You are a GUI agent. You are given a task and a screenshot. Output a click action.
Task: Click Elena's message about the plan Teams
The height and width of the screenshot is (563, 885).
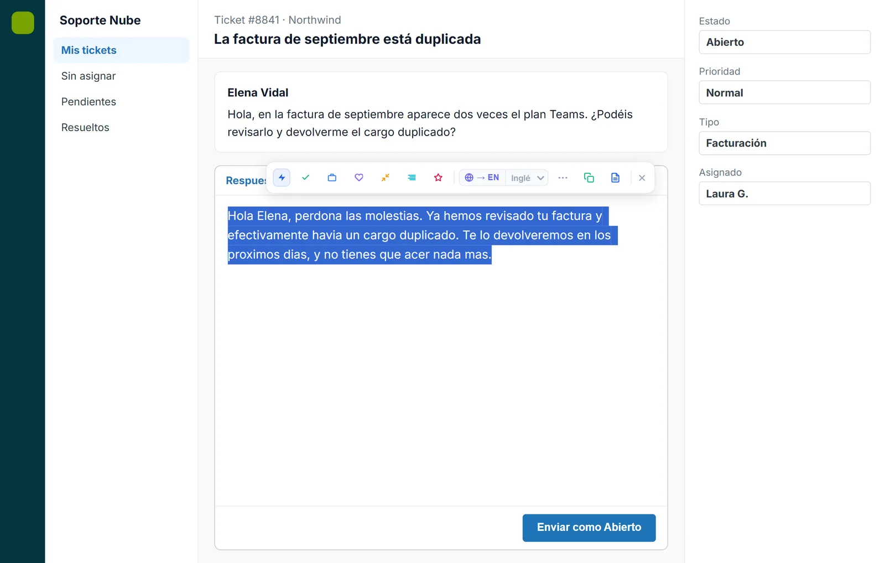430,123
